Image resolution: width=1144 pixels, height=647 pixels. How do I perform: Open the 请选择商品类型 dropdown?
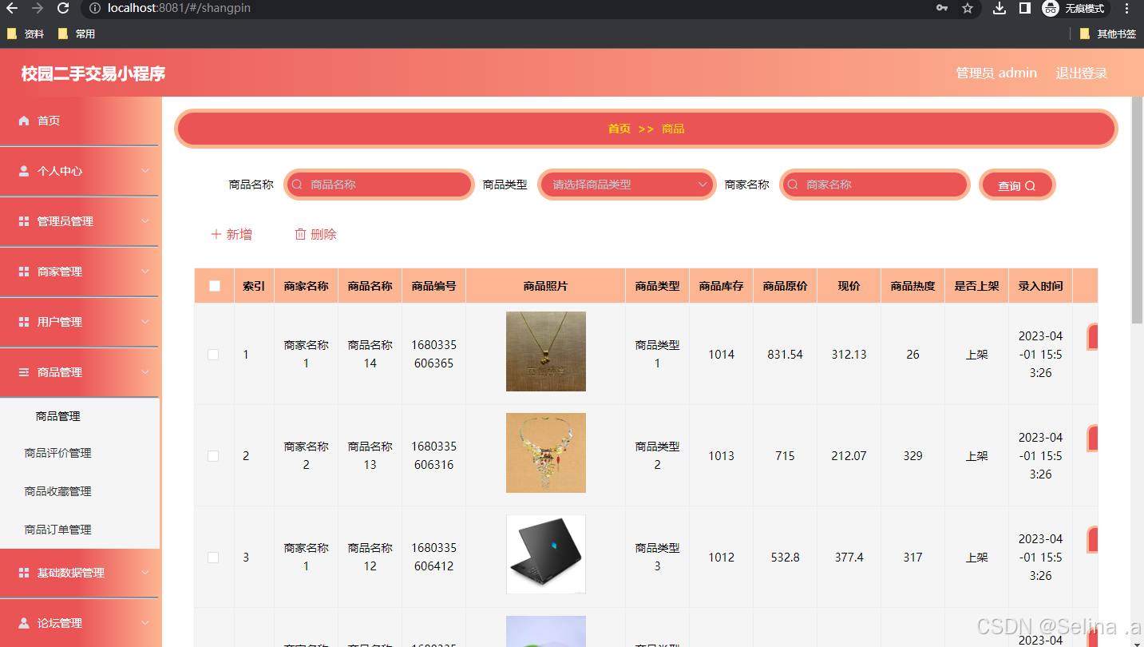pos(627,185)
